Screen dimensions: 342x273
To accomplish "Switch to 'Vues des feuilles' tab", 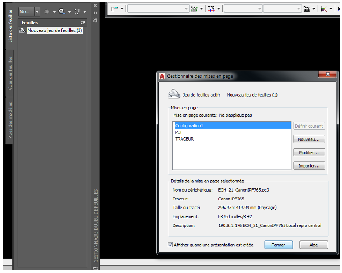I will [10, 74].
